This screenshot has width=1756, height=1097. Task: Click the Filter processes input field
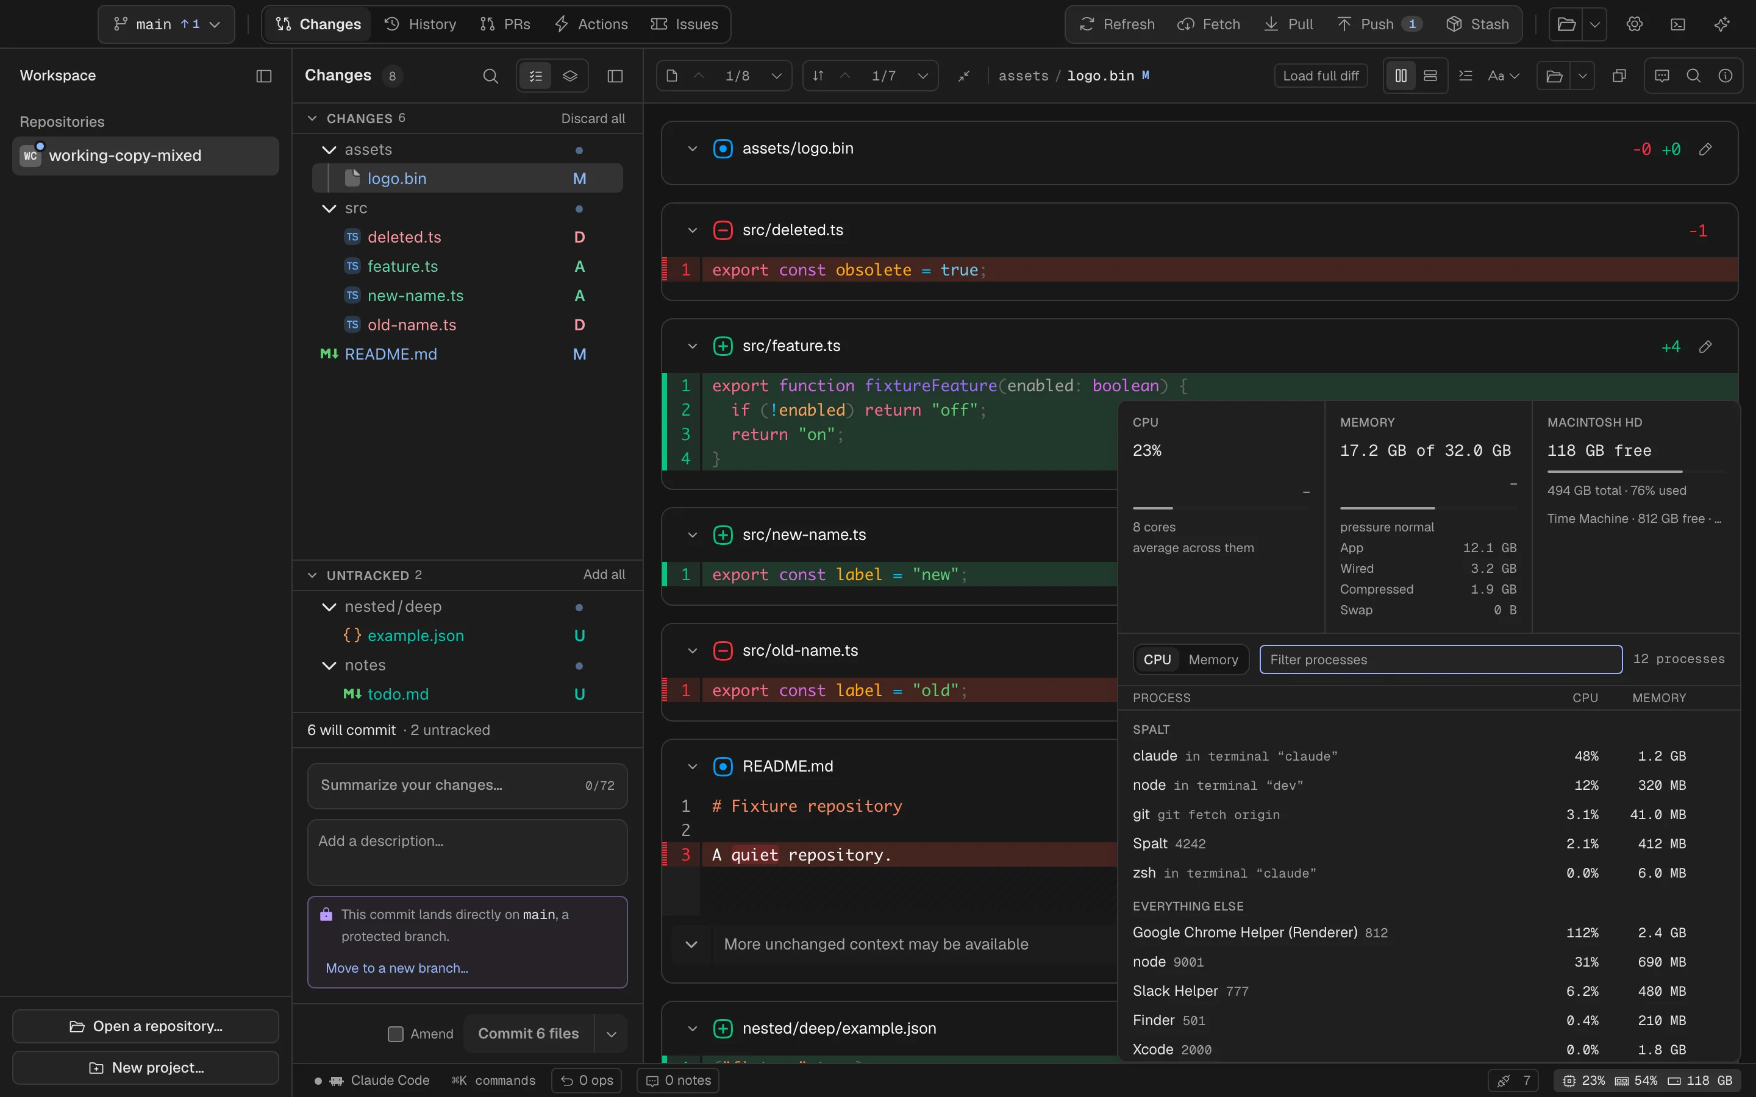click(1440, 659)
